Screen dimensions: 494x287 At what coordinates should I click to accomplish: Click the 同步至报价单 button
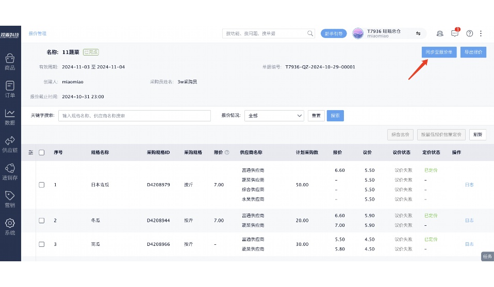439,52
